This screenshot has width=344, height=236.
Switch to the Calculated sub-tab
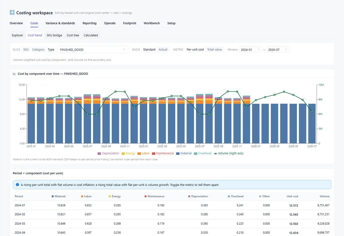[x=91, y=35]
